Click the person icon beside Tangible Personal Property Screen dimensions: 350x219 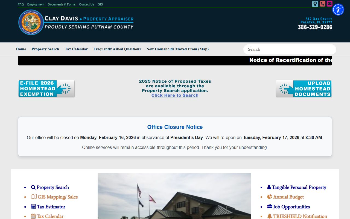[269, 188]
